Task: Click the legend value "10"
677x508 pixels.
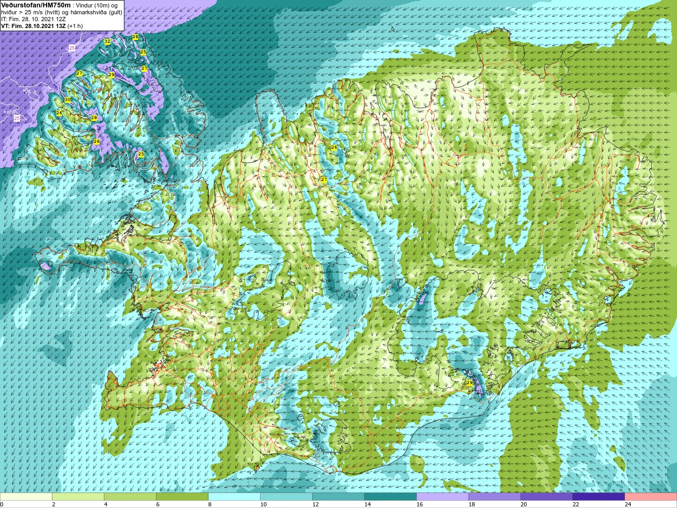Action: pos(263,504)
